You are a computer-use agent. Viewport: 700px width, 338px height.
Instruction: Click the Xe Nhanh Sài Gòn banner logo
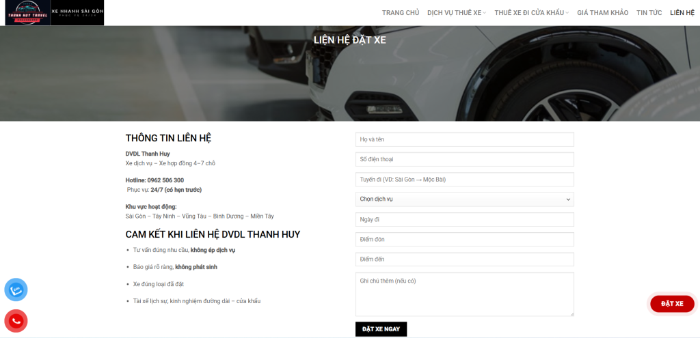tap(77, 13)
